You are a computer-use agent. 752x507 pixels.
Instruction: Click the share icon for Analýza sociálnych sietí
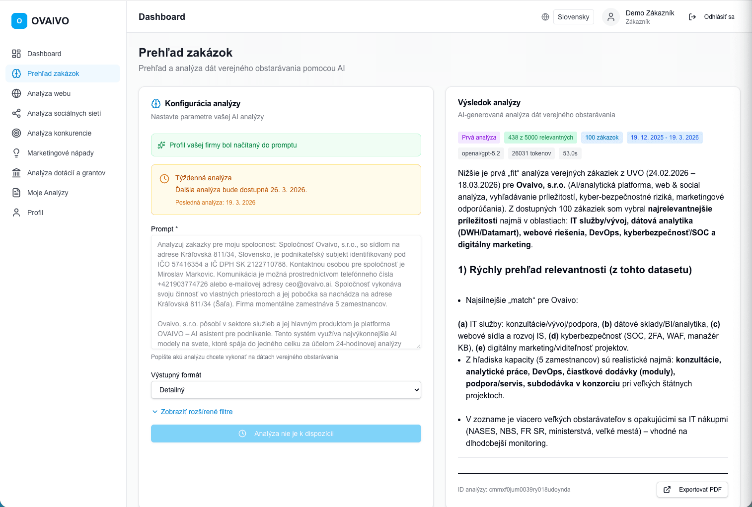(x=16, y=113)
